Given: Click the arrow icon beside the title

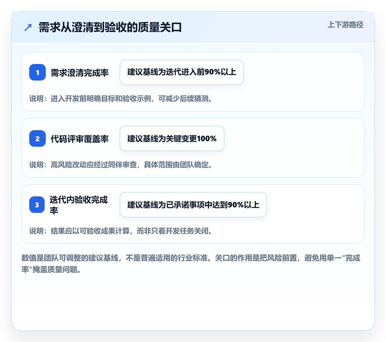Looking at the screenshot, I should (x=28, y=27).
